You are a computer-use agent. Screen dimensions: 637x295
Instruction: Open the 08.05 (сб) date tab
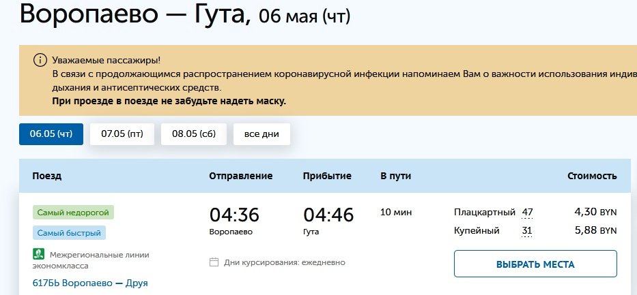194,134
